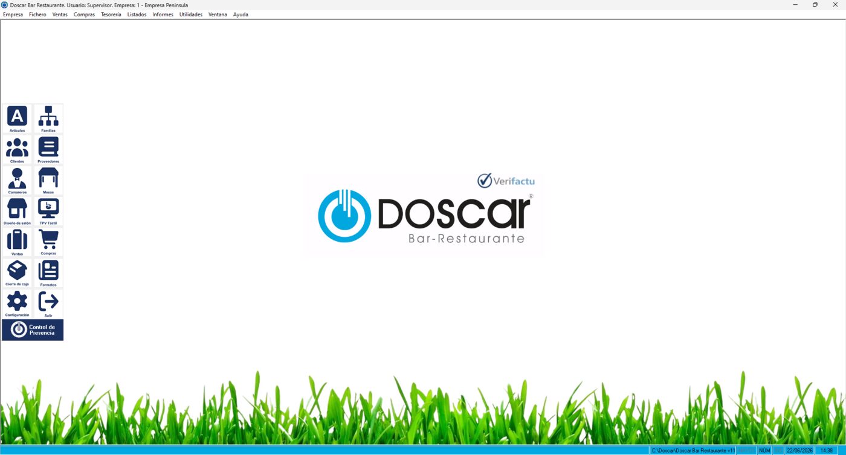Click the Salir exit icon
This screenshot has height=455, width=846.
point(48,304)
